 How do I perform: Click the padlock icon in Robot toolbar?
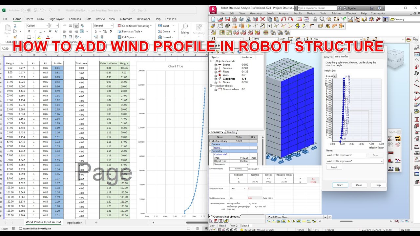(315, 19)
